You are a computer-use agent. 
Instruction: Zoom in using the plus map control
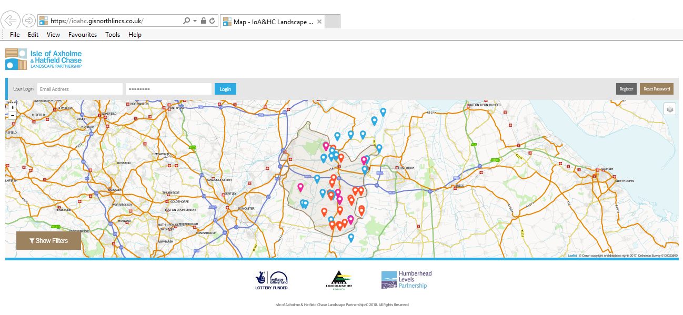coord(12,107)
